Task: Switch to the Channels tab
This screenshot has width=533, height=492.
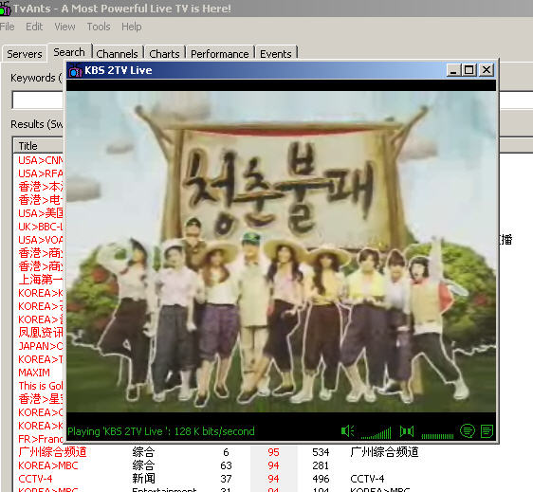Action: 117,54
